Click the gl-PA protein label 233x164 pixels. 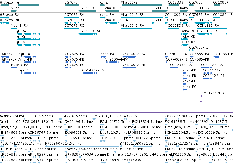pyautogui.click(x=26, y=54)
